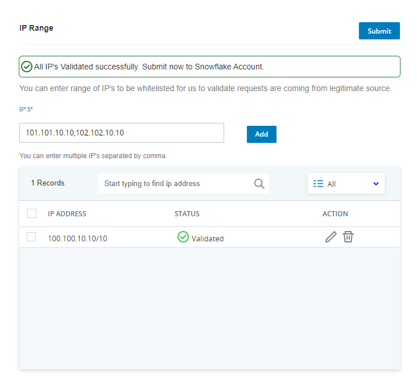Image resolution: width=417 pixels, height=383 pixels.
Task: Select the 100.100.10.10/10 IP address text
Action: pos(77,238)
